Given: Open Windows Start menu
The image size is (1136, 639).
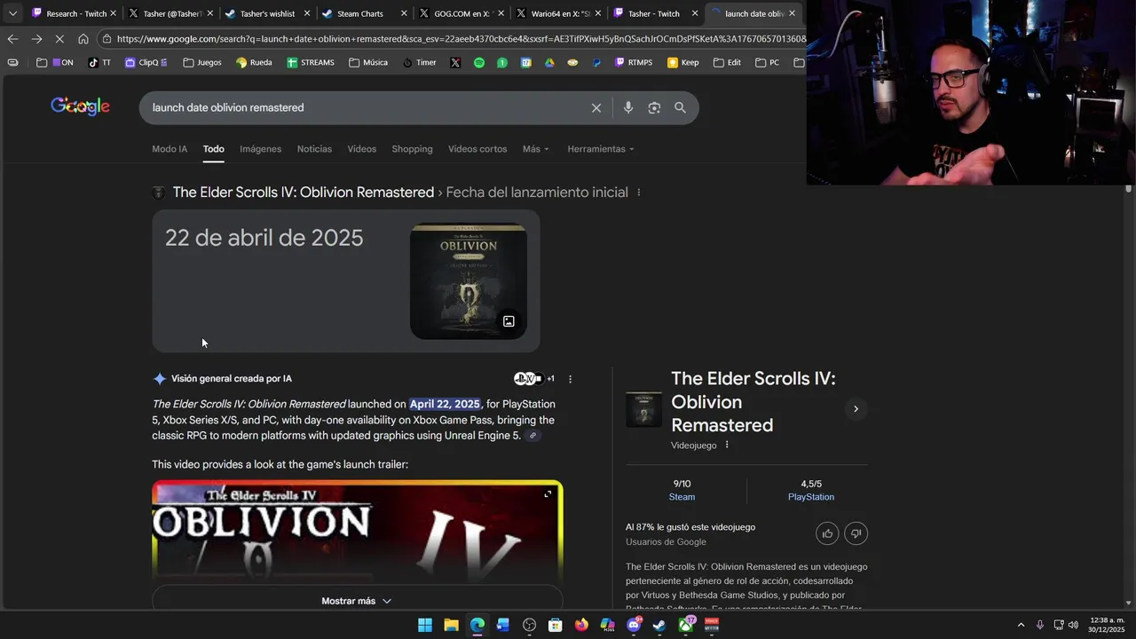Looking at the screenshot, I should click(425, 625).
